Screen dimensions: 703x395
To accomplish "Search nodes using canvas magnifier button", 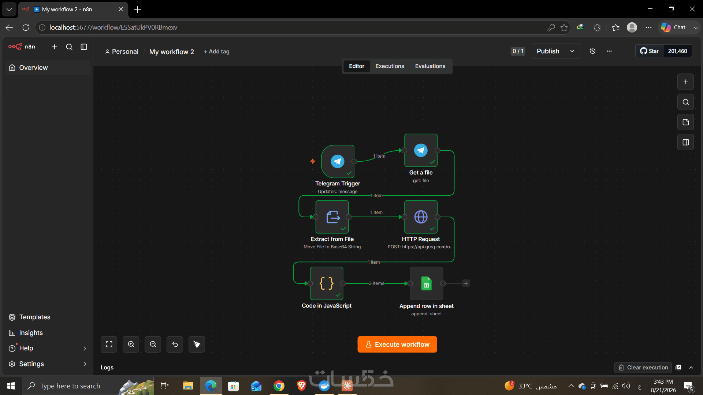I will (686, 102).
